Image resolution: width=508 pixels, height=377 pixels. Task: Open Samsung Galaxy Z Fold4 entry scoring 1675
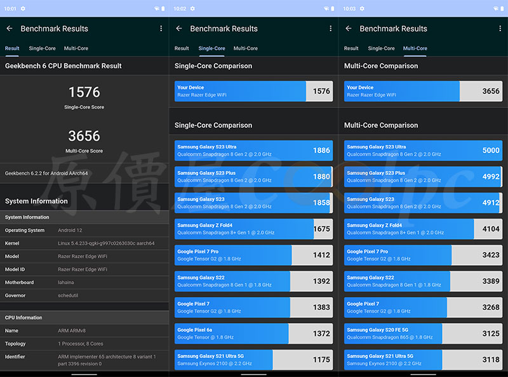pos(253,229)
